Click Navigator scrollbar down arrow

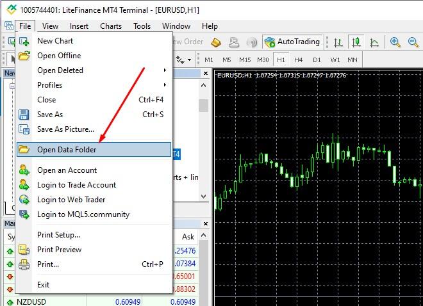pos(204,197)
